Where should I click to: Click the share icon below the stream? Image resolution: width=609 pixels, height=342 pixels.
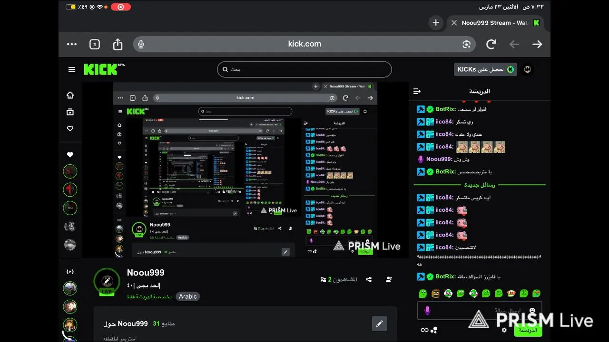[369, 280]
